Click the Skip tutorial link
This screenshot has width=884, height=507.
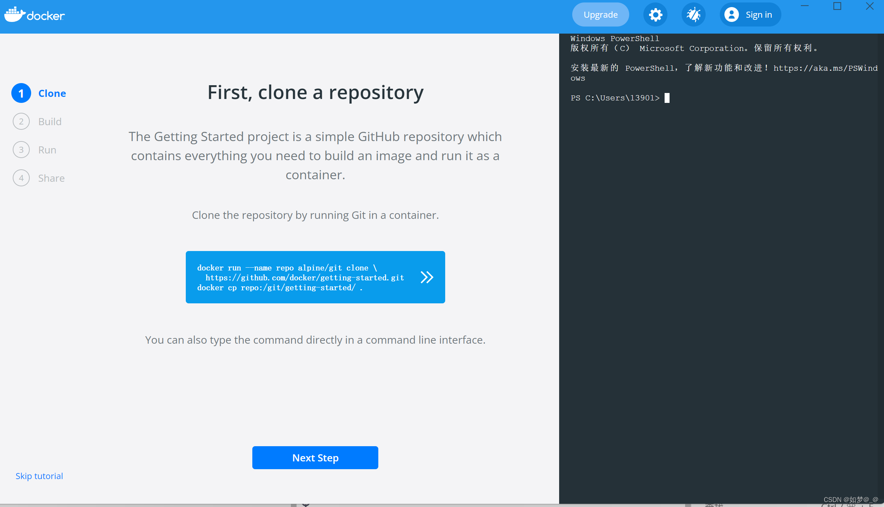(x=40, y=476)
